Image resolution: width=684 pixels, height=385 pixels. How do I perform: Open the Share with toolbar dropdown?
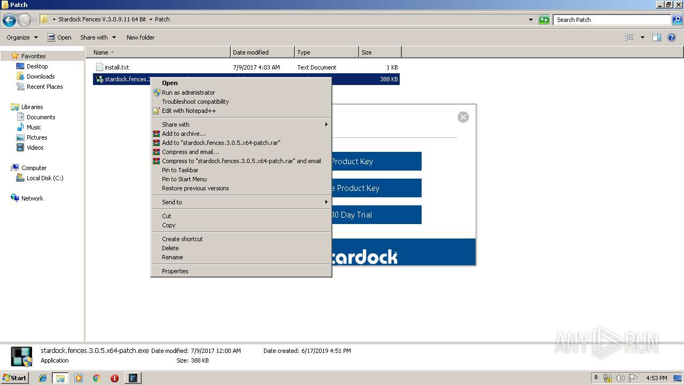tap(98, 37)
